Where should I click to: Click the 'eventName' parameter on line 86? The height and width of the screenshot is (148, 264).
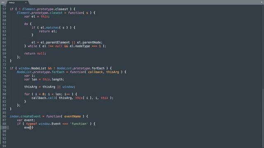[x=73, y=116]
